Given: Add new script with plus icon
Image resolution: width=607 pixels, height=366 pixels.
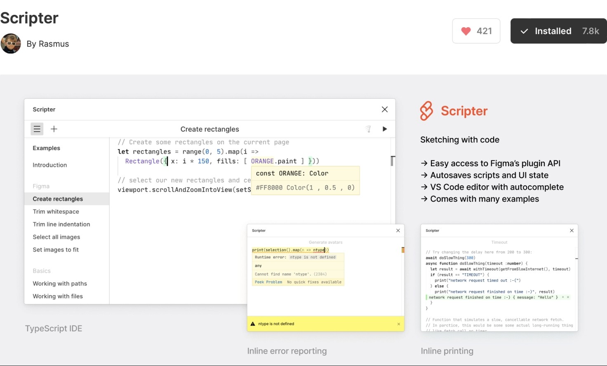Looking at the screenshot, I should pyautogui.click(x=54, y=129).
